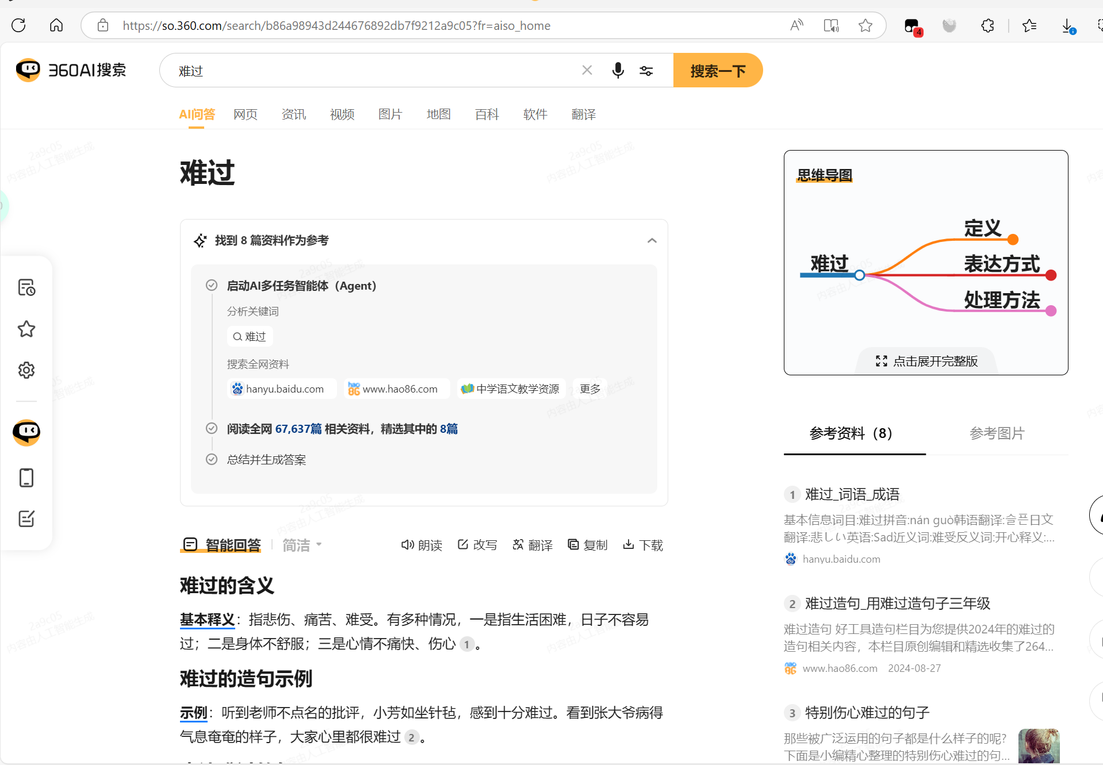Click the thumbnail beside 特别伤心难过的句子
Viewport: 1103px width, 765px height.
pos(1039,746)
